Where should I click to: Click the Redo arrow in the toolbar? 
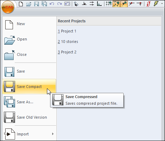tap(60, 4)
